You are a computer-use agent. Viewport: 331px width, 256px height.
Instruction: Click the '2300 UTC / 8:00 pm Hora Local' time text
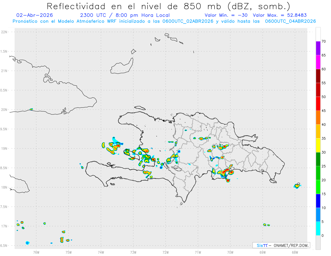click(125, 15)
